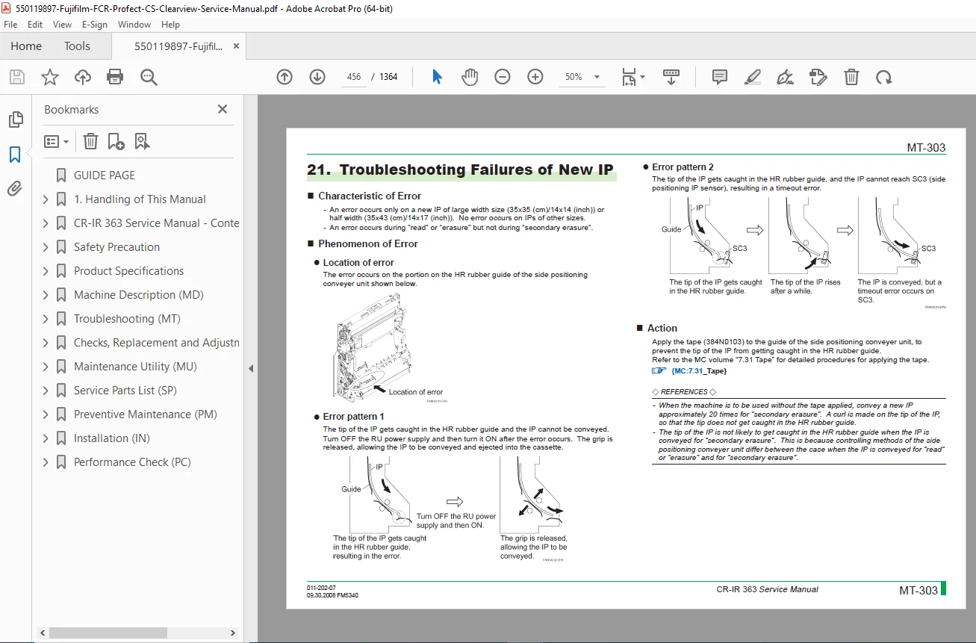
Task: Zoom in with plus icon
Action: [x=535, y=77]
